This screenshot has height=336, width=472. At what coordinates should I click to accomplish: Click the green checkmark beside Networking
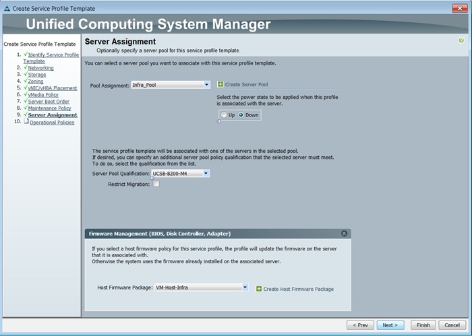(26, 67)
